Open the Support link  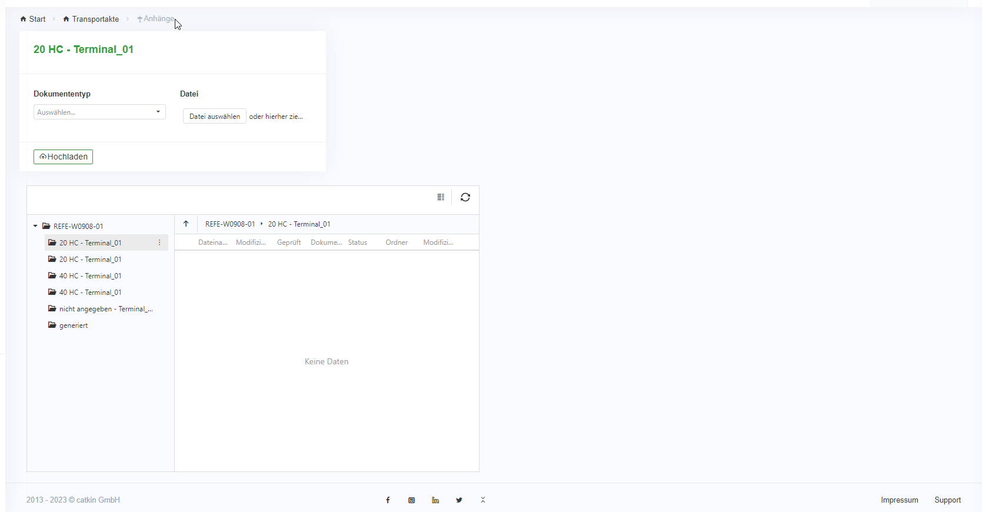coord(947,500)
